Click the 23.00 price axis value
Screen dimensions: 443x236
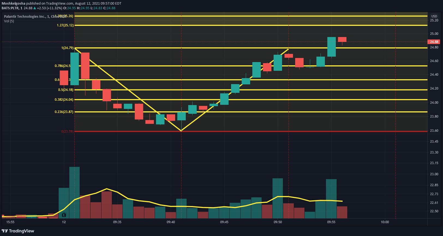[x=434, y=174]
